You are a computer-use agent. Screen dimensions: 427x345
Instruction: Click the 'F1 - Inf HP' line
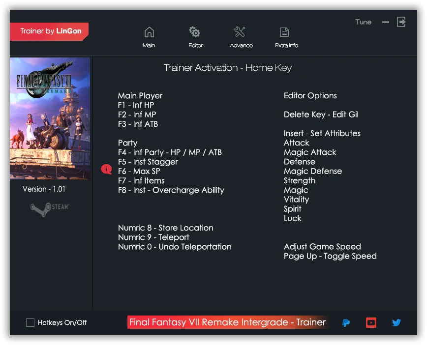tap(136, 105)
